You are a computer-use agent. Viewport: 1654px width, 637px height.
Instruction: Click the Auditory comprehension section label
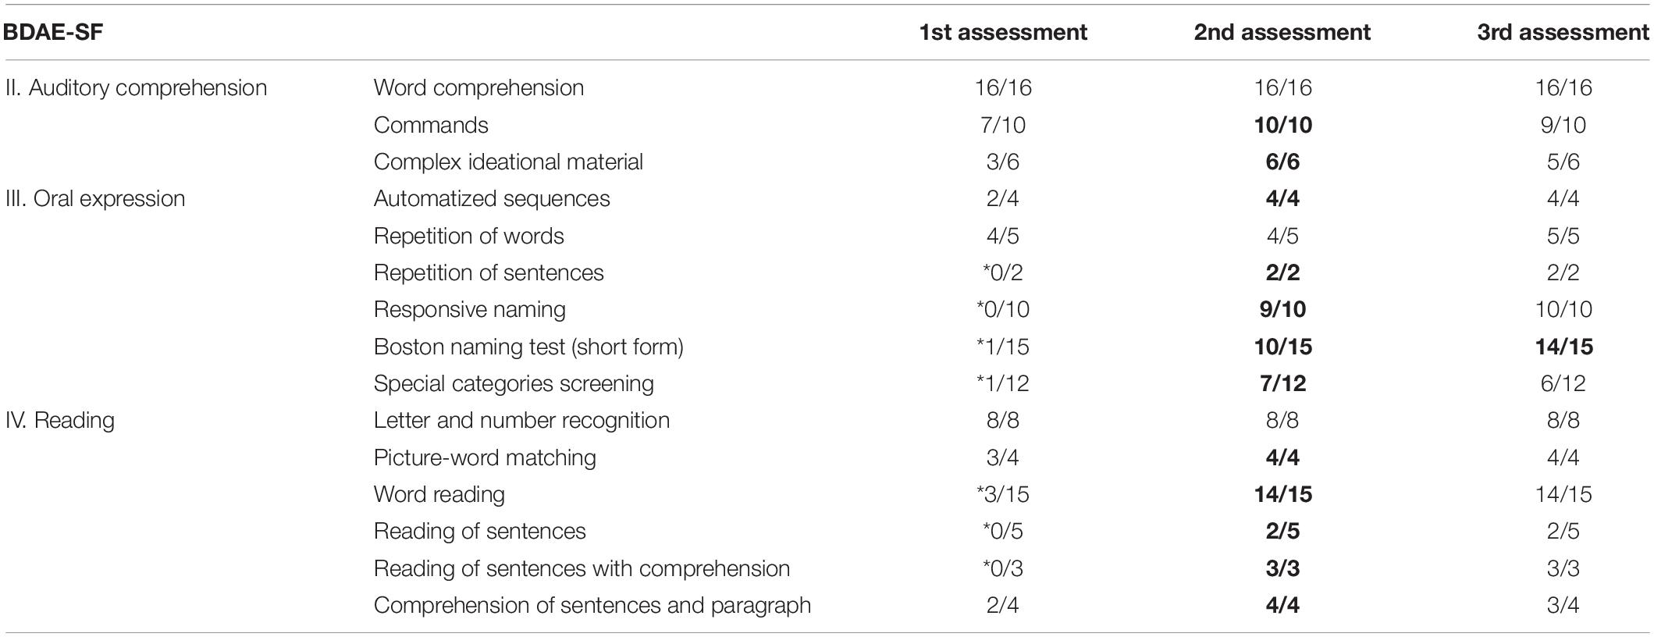(x=136, y=87)
